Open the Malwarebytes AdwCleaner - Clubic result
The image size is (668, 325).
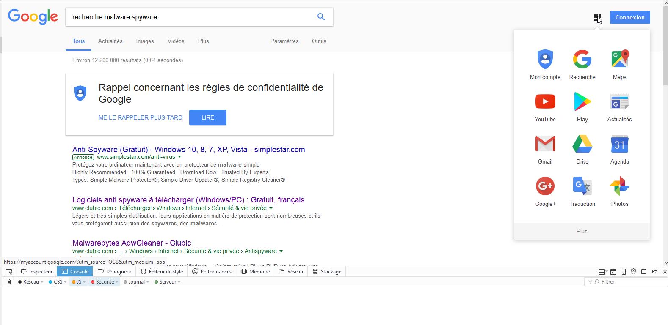click(132, 243)
